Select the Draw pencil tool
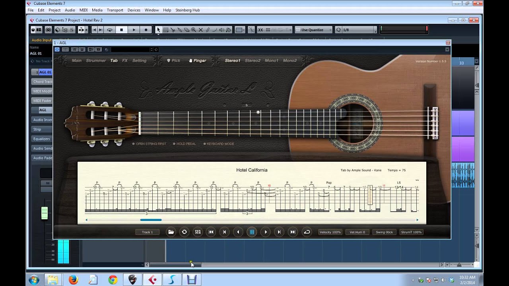Image resolution: width=509 pixels, height=286 pixels. [208, 30]
